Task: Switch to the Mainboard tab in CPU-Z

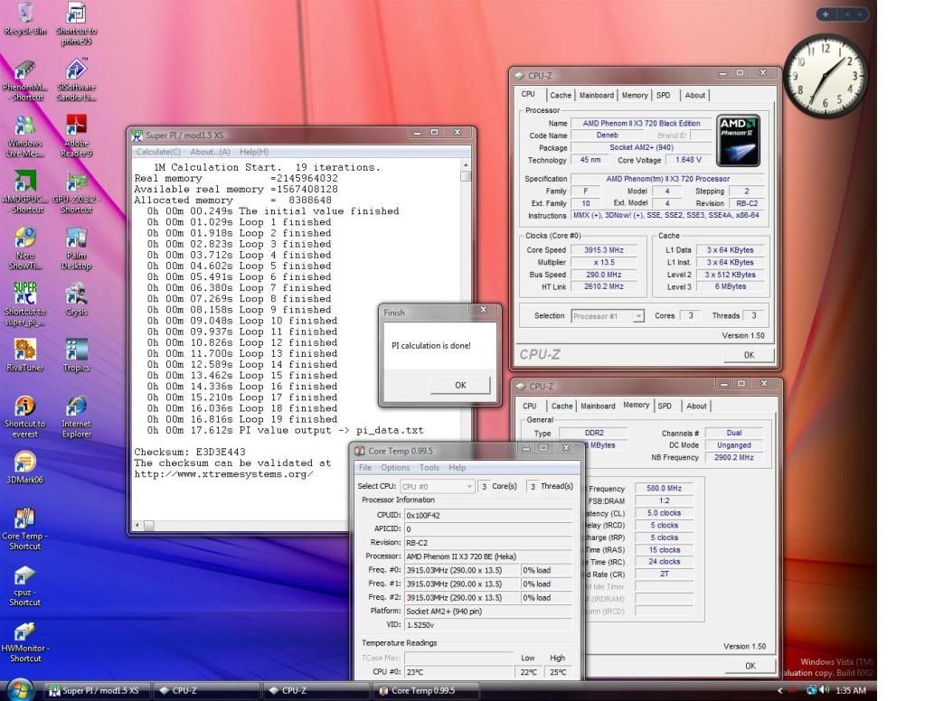Action: (x=596, y=95)
